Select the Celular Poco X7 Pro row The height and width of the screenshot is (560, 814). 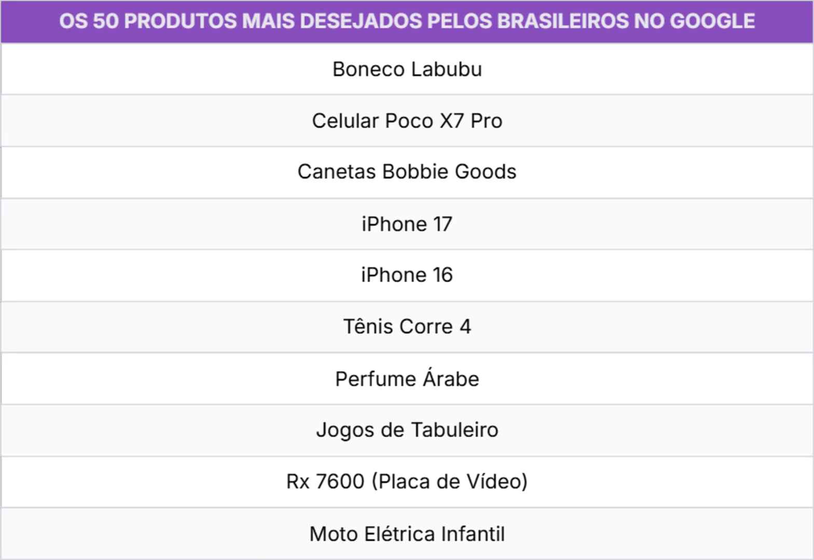(x=407, y=121)
